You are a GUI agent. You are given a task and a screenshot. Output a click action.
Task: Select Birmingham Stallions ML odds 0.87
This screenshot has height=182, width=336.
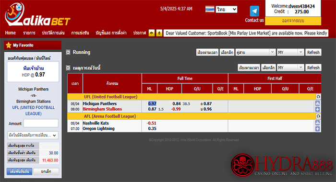click(x=152, y=109)
